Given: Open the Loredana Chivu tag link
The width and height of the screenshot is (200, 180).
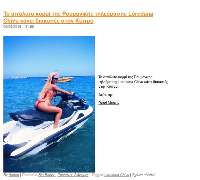Looking at the screenshot, I should pyautogui.click(x=117, y=175).
